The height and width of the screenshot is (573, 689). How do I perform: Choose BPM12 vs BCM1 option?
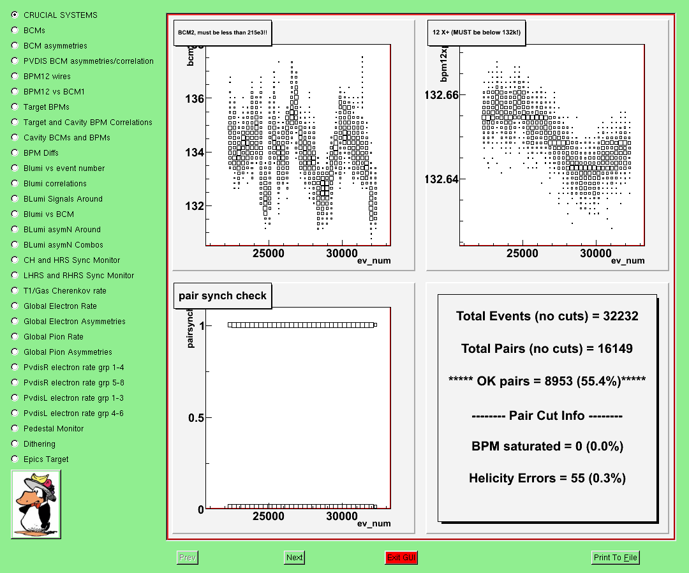pos(15,91)
